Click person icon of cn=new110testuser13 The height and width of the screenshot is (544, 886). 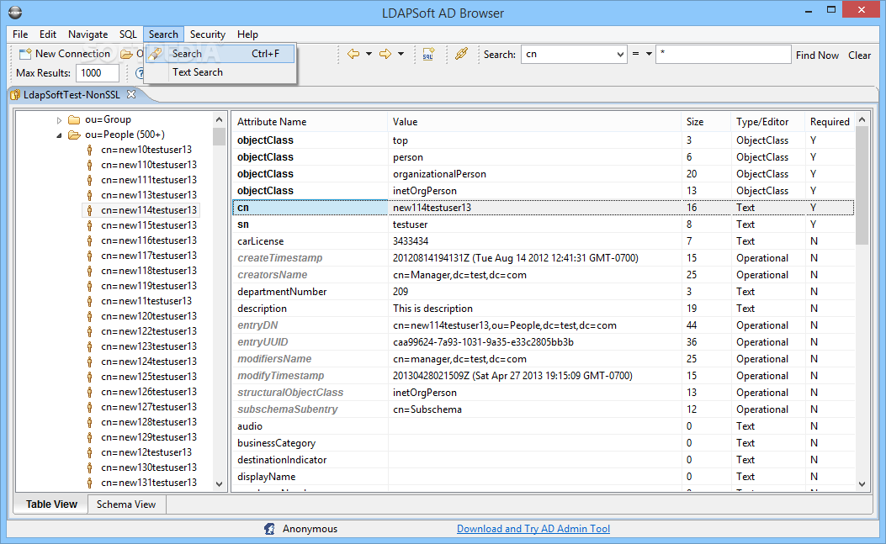point(89,165)
